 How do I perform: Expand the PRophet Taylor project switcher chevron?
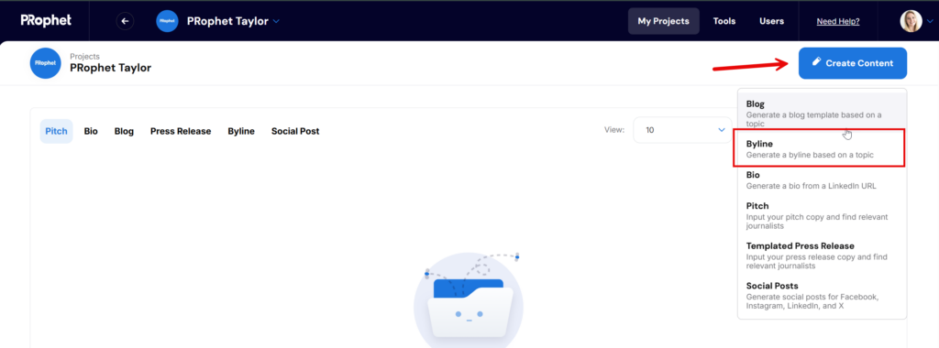coord(276,21)
